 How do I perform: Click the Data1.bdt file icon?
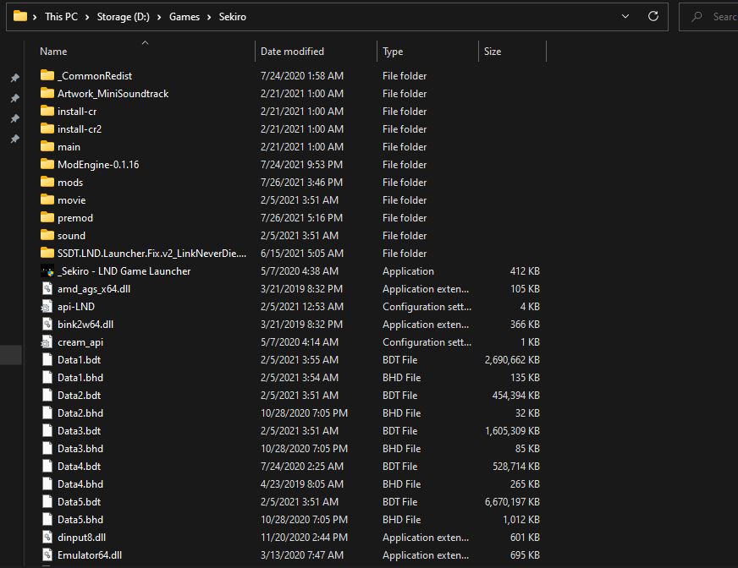coord(47,360)
